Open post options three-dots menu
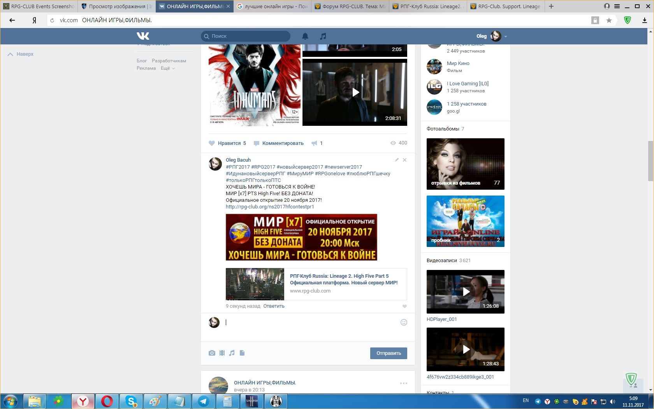The image size is (654, 409). [404, 383]
